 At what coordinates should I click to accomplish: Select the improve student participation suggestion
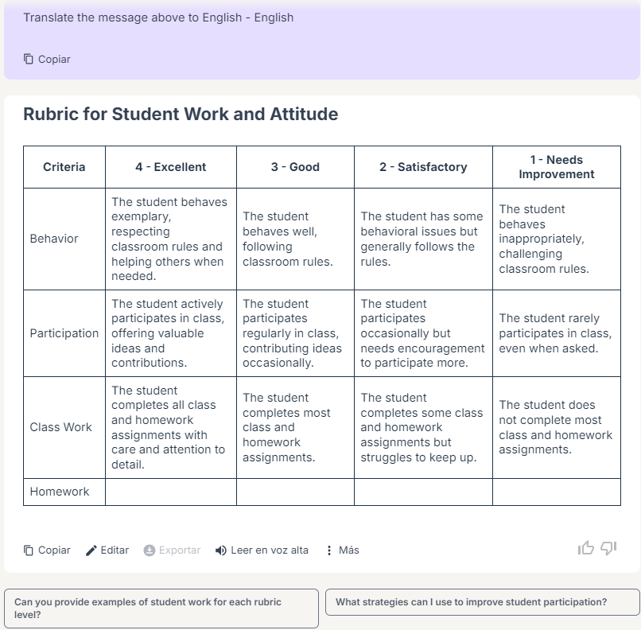482,602
